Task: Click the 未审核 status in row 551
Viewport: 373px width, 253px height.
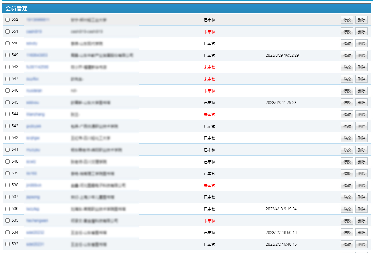Action: pos(210,32)
